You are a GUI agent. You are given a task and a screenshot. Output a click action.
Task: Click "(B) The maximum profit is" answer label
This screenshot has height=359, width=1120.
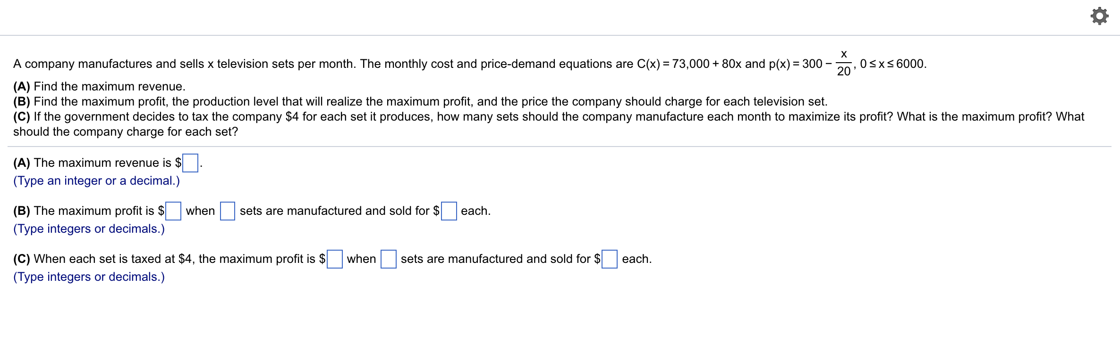pyautogui.click(x=88, y=211)
